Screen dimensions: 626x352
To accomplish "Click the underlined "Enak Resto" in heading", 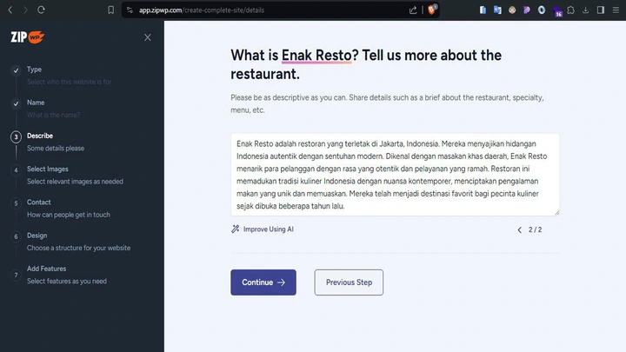I will (x=316, y=55).
